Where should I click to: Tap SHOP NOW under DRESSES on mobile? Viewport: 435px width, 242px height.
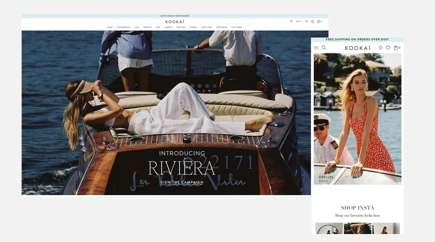[x=323, y=181]
